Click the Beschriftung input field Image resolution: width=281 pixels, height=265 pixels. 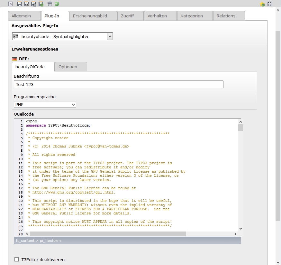[x=118, y=84]
